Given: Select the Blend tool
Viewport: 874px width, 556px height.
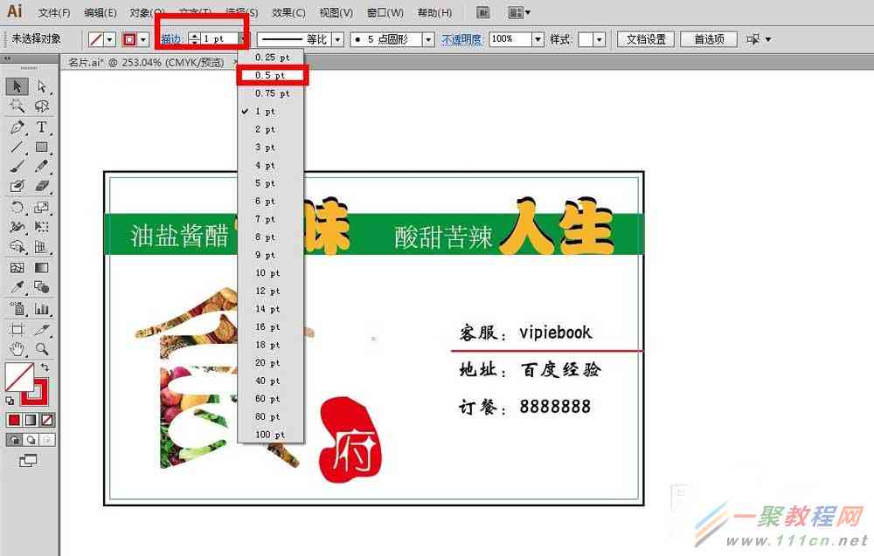Looking at the screenshot, I should [42, 287].
